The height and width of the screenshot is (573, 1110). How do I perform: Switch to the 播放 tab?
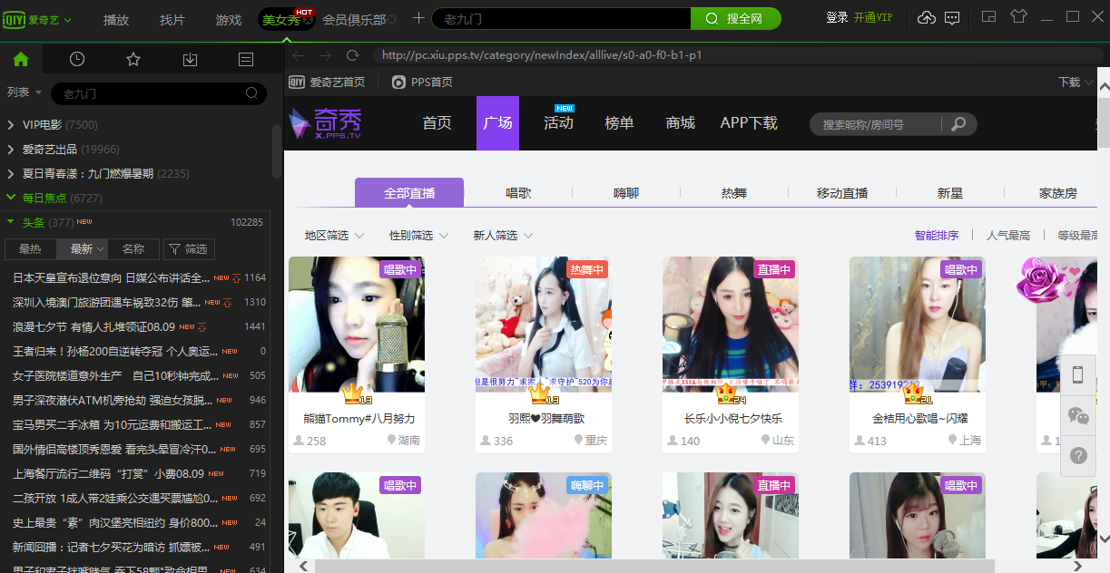tap(116, 19)
